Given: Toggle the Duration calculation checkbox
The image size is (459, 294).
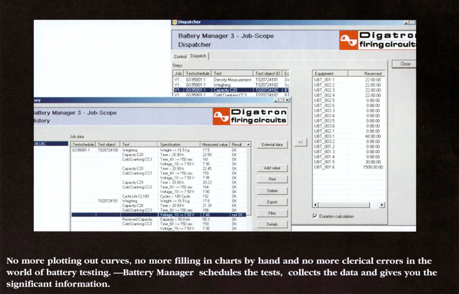Looking at the screenshot, I should point(314,216).
